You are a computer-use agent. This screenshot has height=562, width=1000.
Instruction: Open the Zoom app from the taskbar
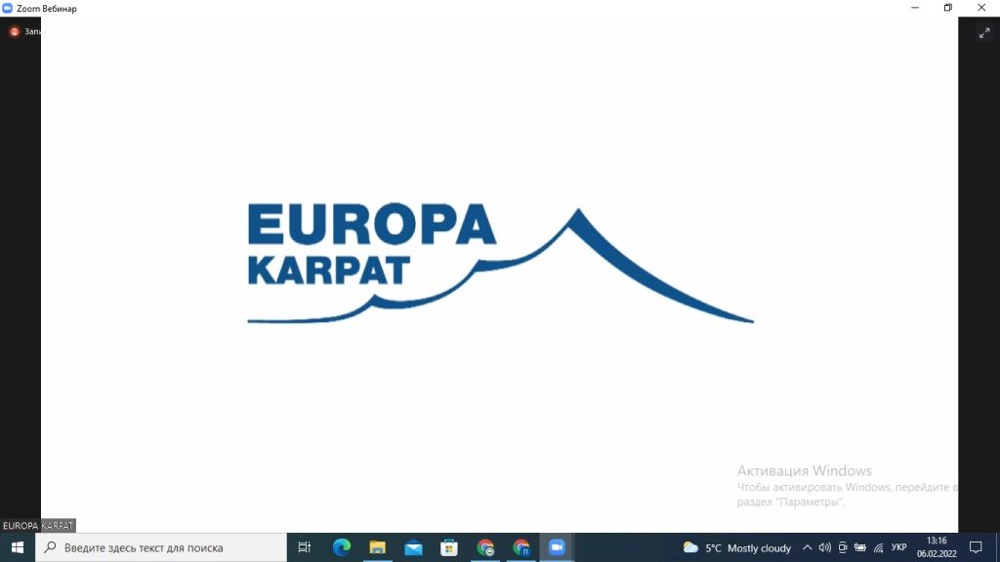point(557,547)
